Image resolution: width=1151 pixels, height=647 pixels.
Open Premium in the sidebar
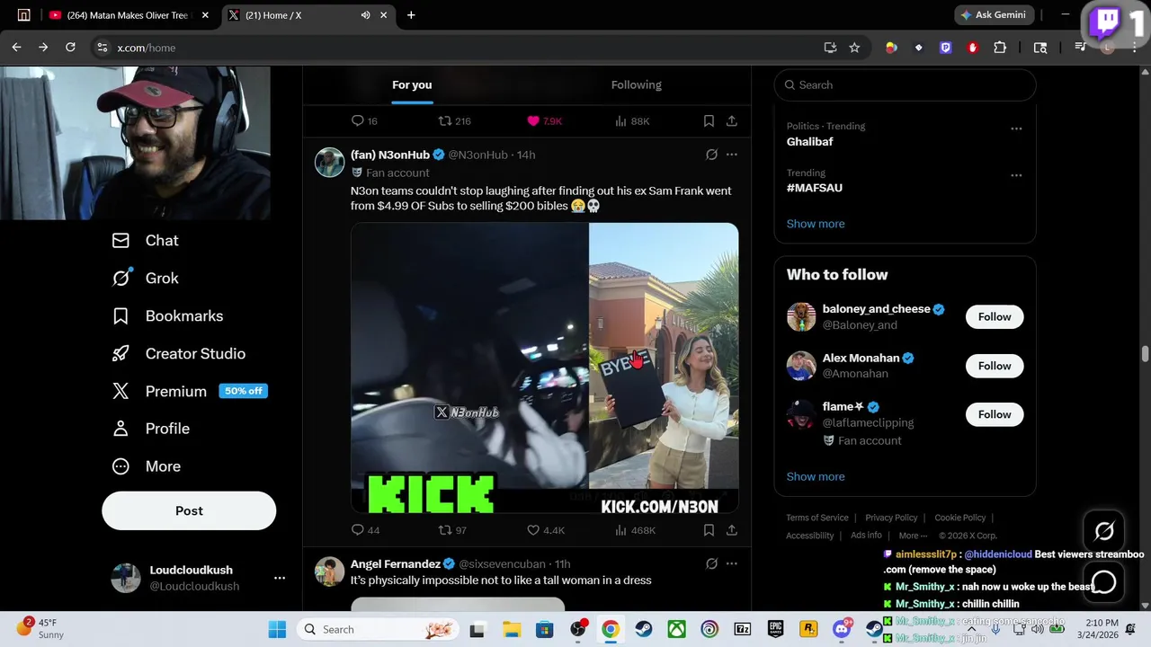[x=189, y=391]
